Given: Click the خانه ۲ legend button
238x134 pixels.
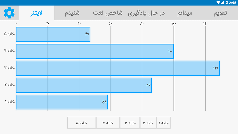Looking at the screenshot, I should [x=148, y=123].
